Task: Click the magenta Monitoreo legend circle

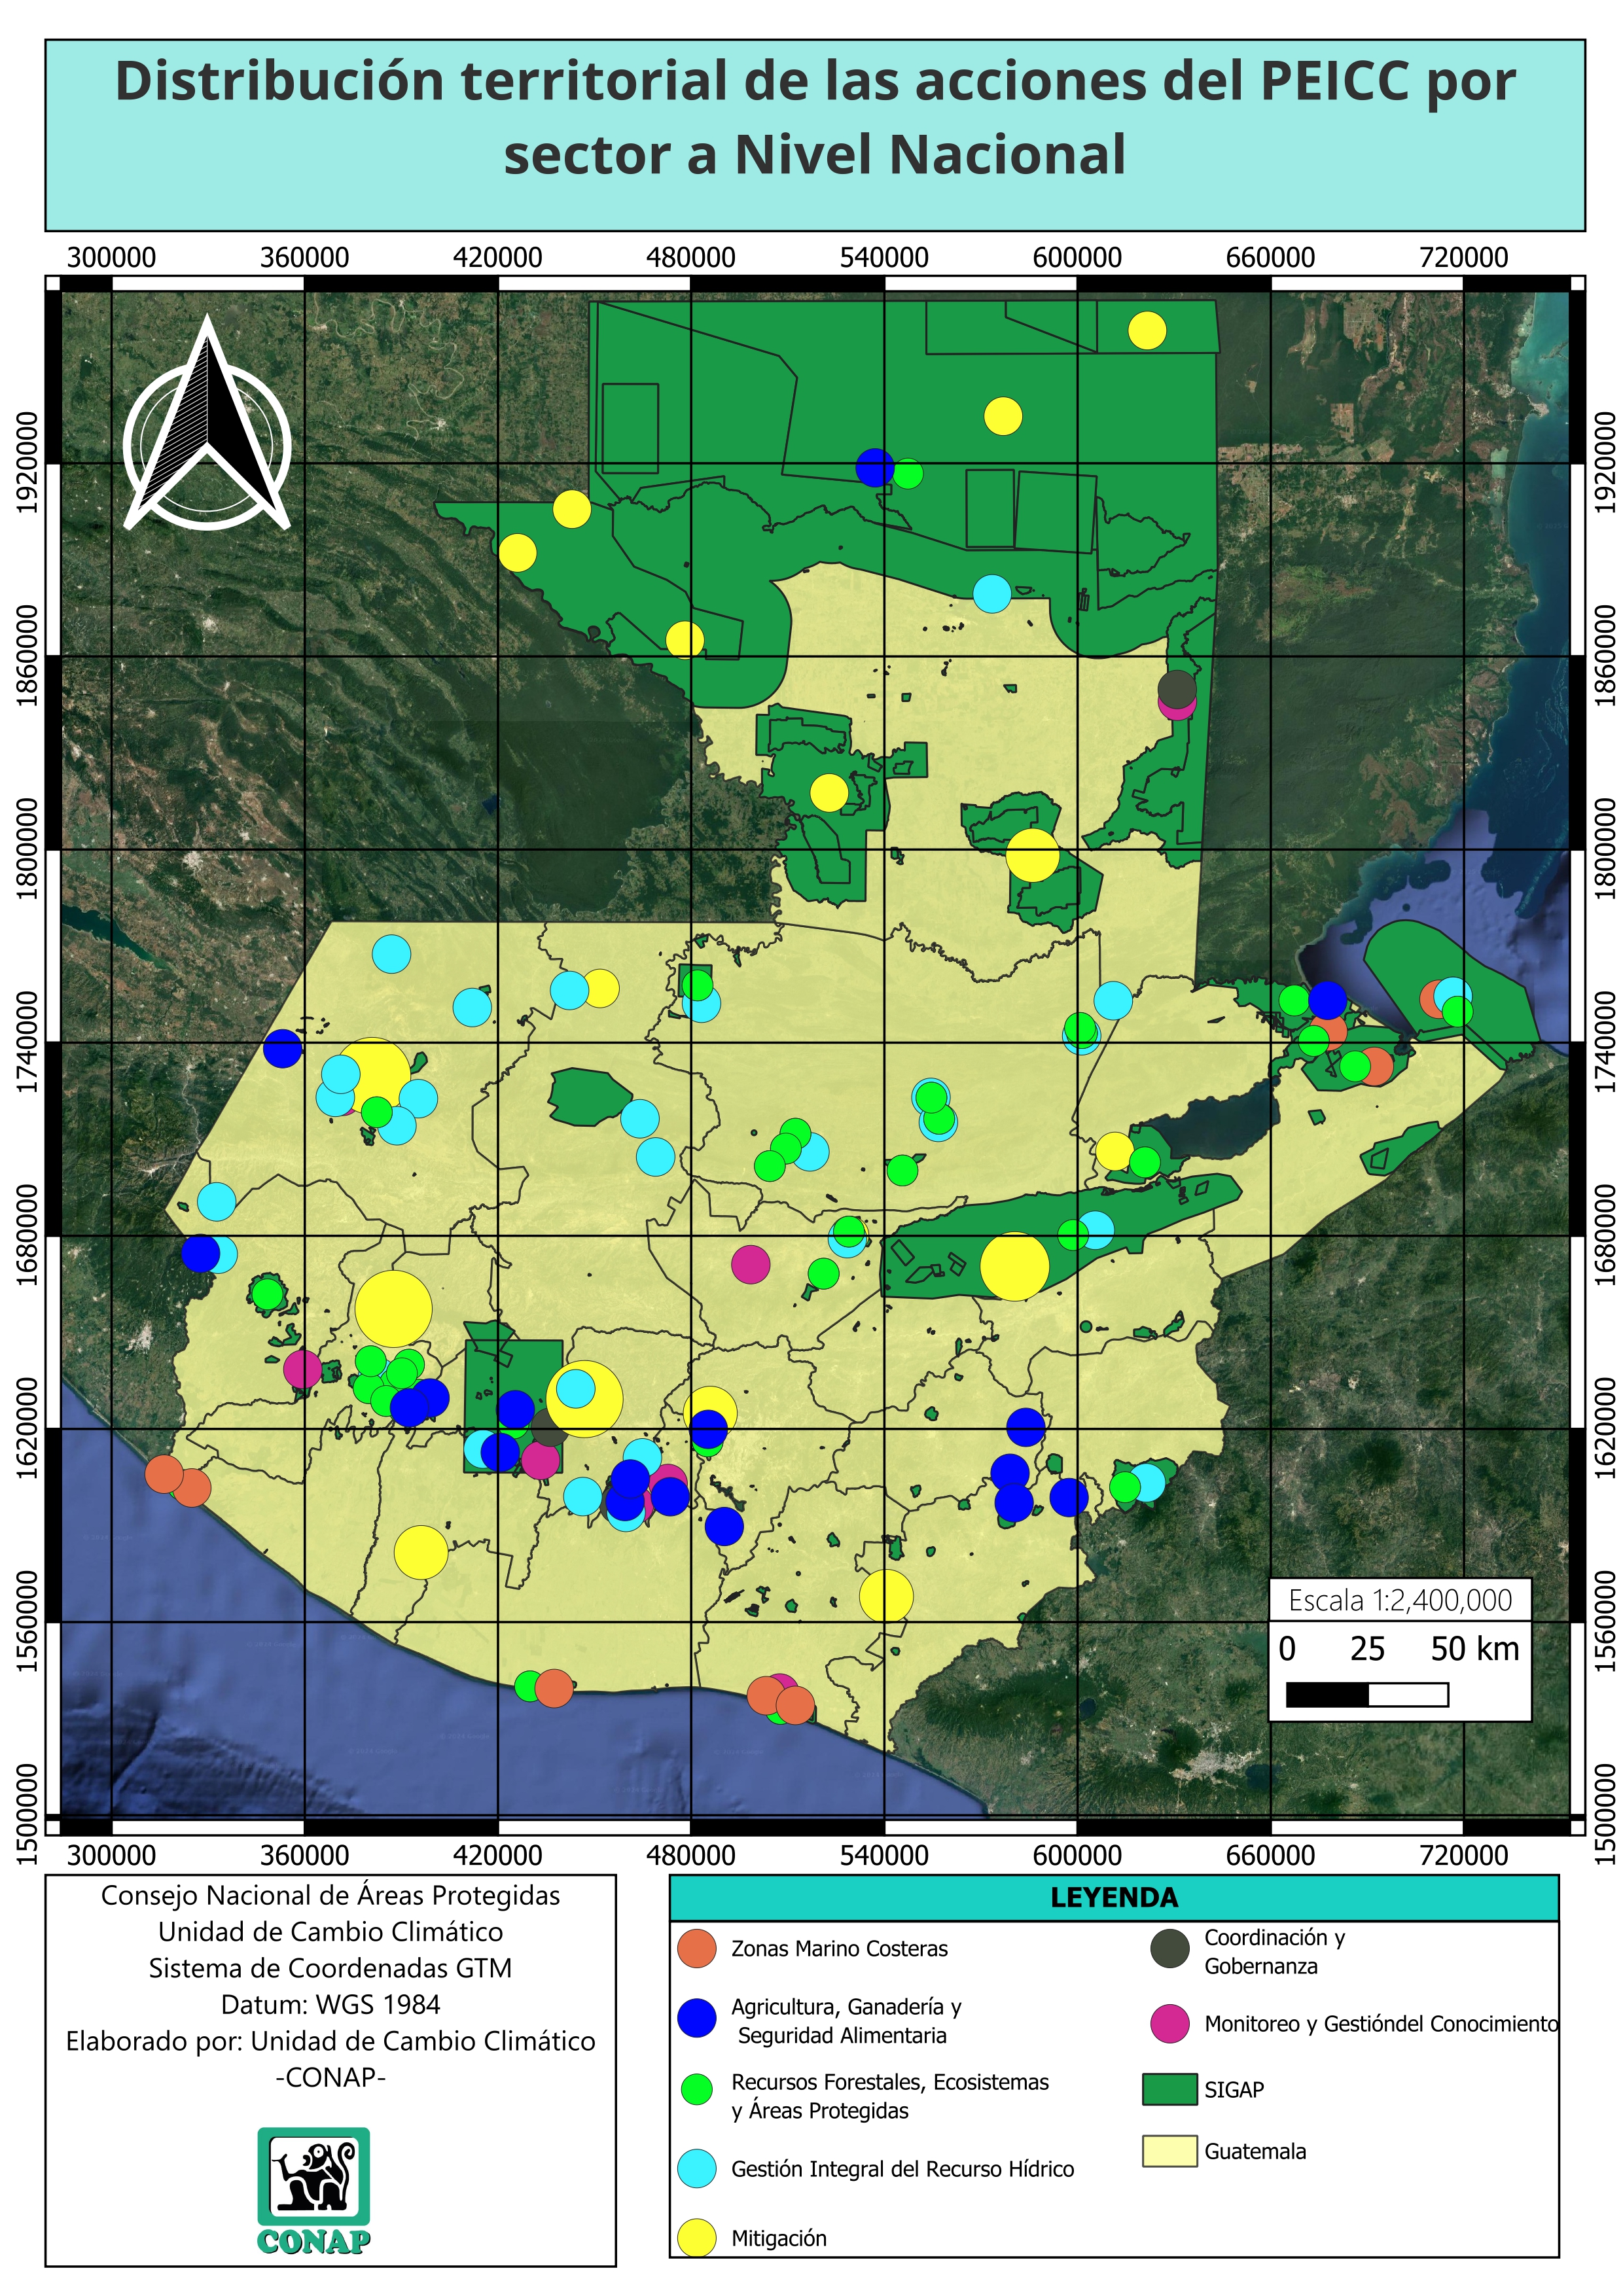Action: 1170,2023
